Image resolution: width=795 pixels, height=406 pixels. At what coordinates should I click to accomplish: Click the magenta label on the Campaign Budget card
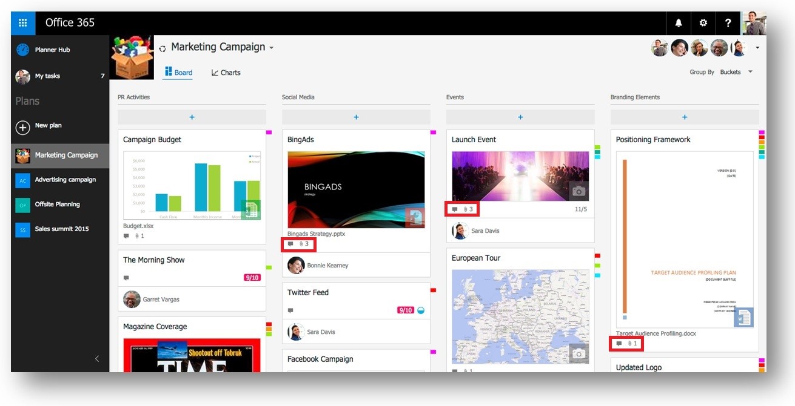269,133
